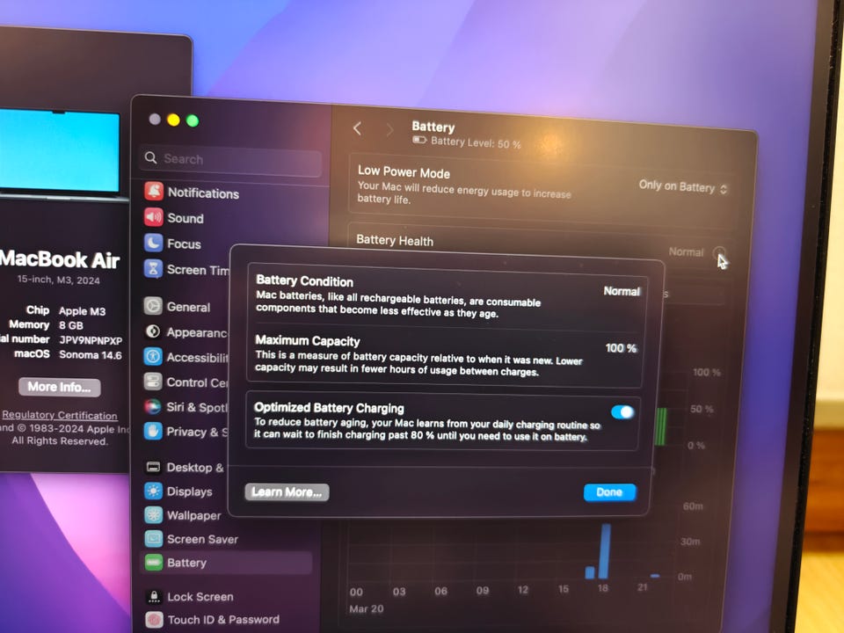This screenshot has height=633, width=844.
Task: Click the '100 %' maximum capacity value
Action: pyautogui.click(x=622, y=348)
